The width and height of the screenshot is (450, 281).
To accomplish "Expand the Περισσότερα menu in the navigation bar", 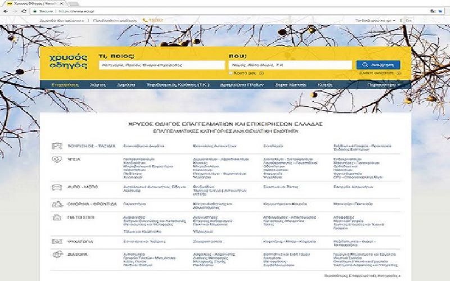I will tap(384, 85).
